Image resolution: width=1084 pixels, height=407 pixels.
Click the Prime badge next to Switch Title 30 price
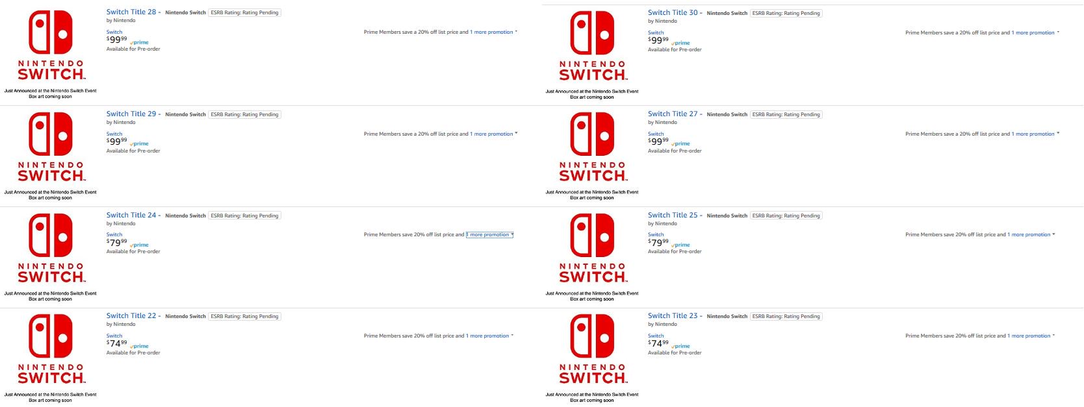click(x=680, y=43)
